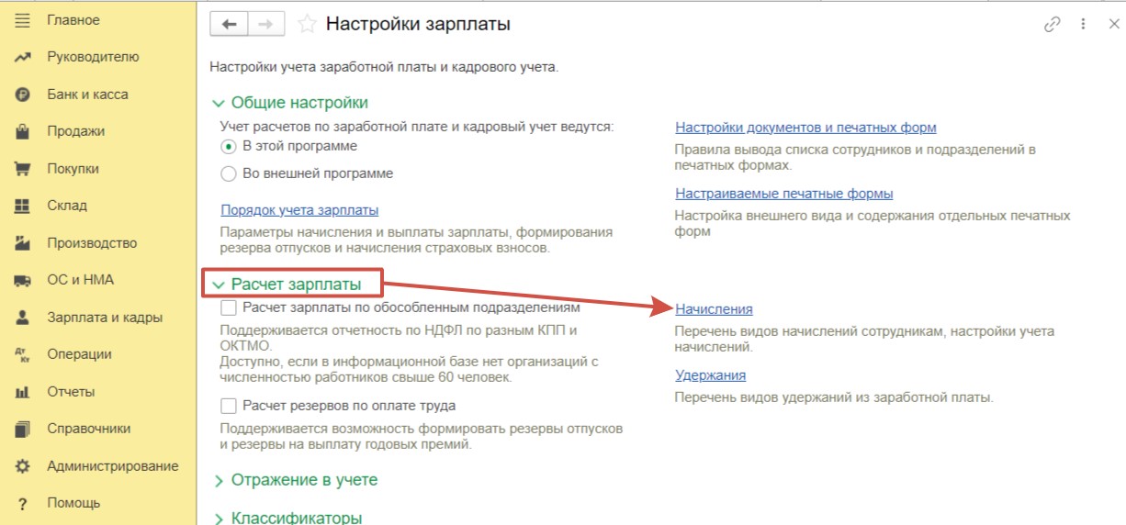Open the hamburger menu icon beside Главное
The height and width of the screenshot is (525, 1126).
(x=23, y=20)
